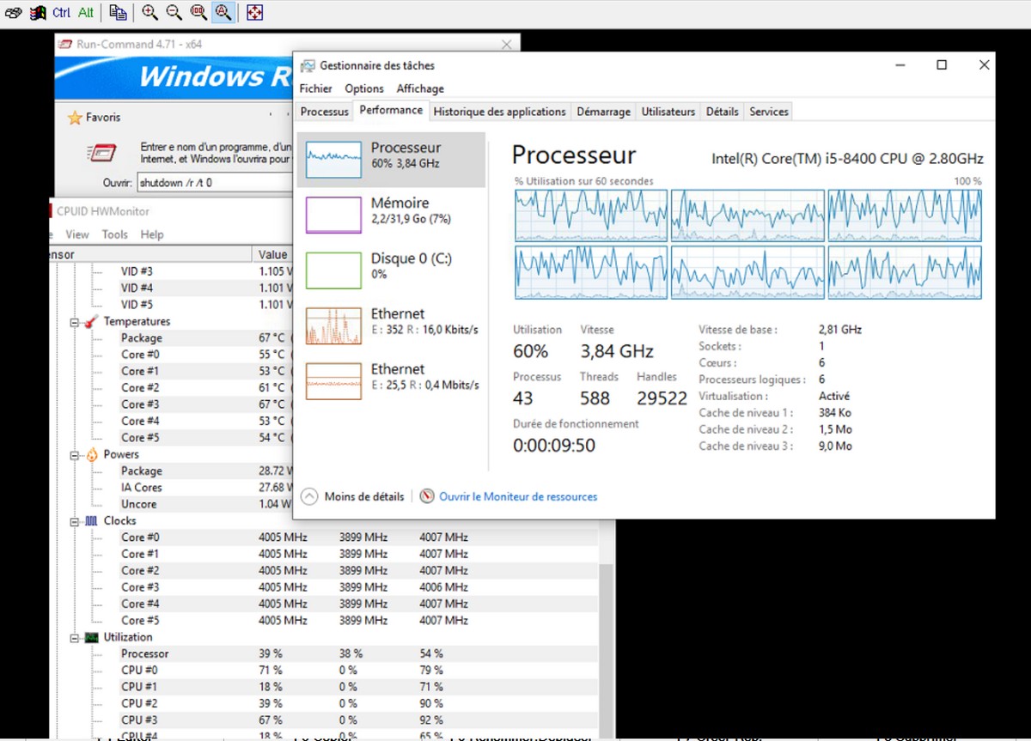Click the resource monitor gauge icon

click(x=427, y=496)
